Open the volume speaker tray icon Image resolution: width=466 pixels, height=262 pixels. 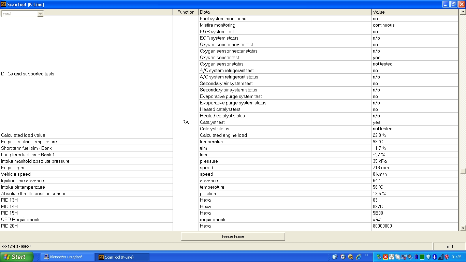point(410,257)
